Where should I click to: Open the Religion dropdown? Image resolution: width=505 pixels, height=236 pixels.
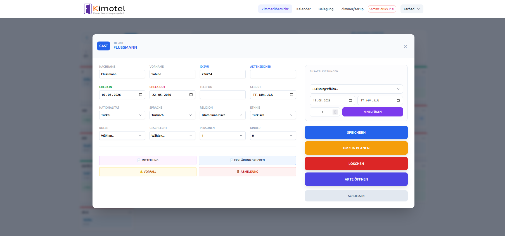pos(223,115)
